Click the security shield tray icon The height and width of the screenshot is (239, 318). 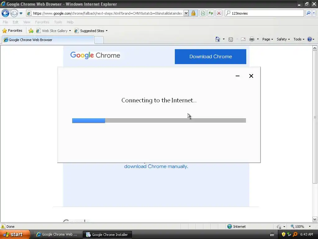[284, 235]
